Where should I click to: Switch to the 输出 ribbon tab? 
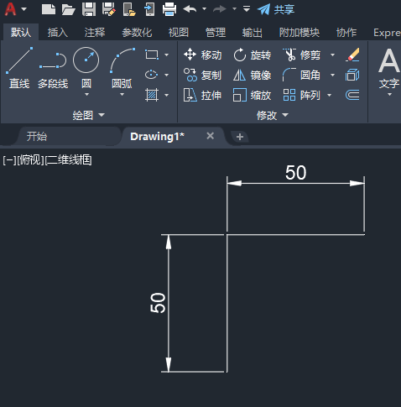tap(253, 33)
